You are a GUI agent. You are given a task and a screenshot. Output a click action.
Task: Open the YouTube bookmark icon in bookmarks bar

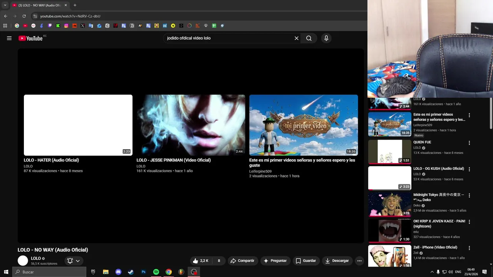coord(25,26)
